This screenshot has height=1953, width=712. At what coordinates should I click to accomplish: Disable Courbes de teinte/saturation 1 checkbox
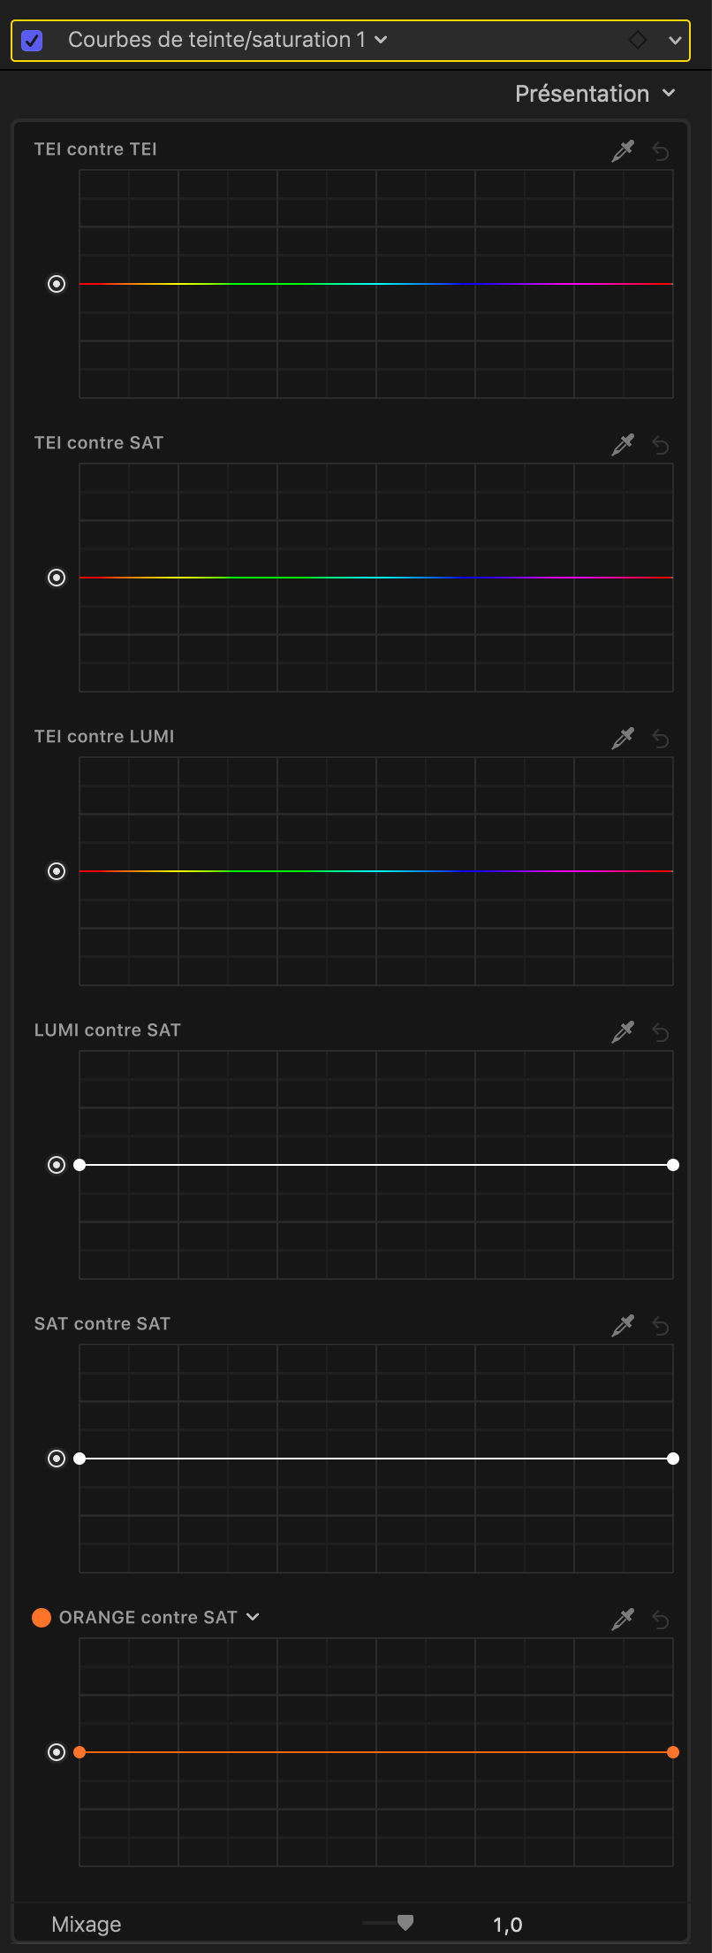[x=32, y=41]
